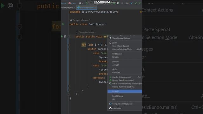Click the BasicBunpo class name in code
The image size is (203, 114).
[x=96, y=24]
